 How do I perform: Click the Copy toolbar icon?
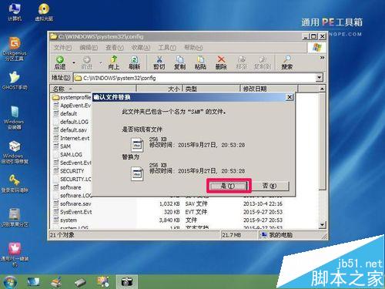point(179,62)
